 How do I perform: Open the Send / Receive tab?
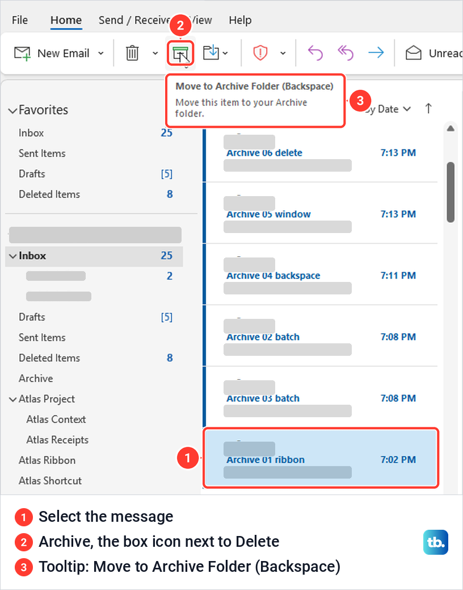point(135,20)
